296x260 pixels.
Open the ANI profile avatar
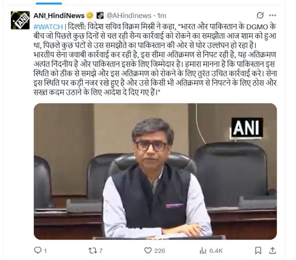(20, 20)
